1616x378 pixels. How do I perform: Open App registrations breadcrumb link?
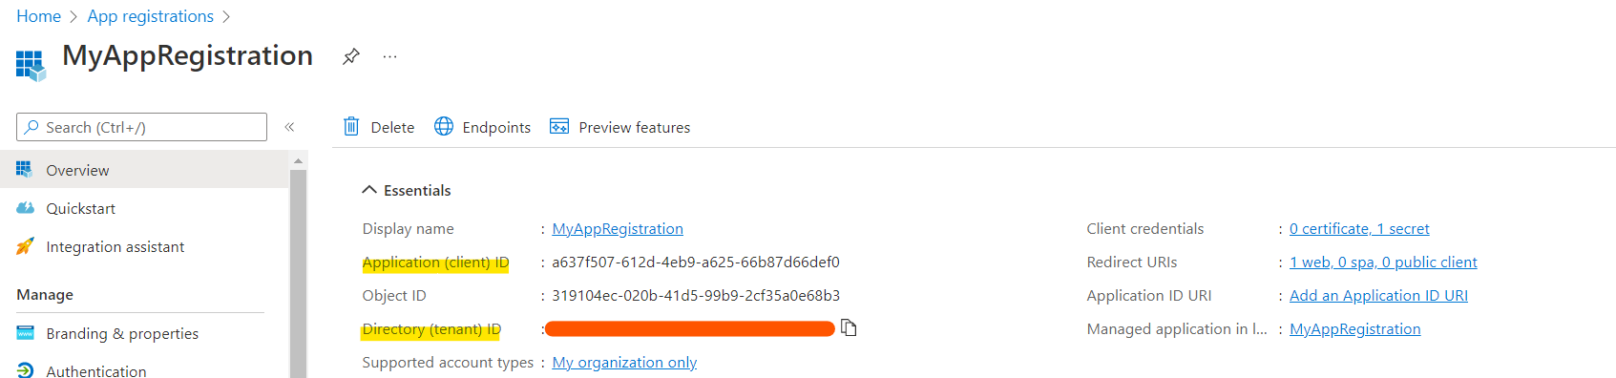point(151,16)
